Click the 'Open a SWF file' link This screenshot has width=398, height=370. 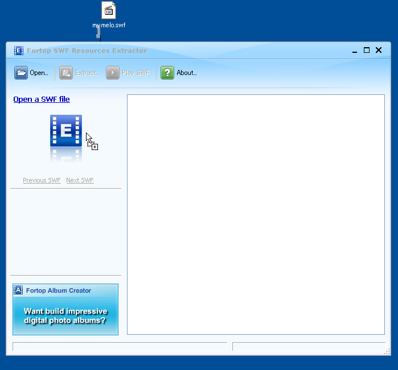42,99
